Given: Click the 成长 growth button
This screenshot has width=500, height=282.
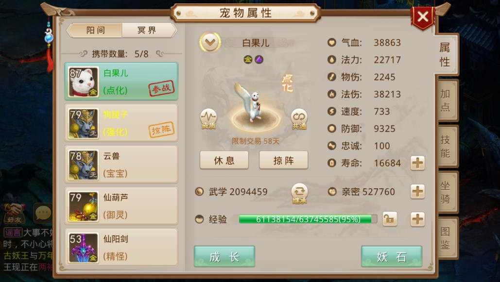Looking at the screenshot, I should (224, 256).
